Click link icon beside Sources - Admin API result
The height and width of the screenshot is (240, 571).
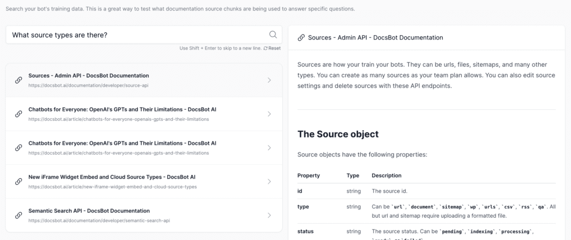coord(18,80)
